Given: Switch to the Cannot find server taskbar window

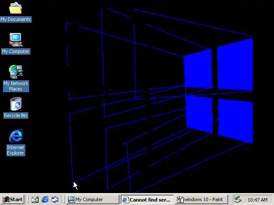Looking at the screenshot, I should [147, 199].
